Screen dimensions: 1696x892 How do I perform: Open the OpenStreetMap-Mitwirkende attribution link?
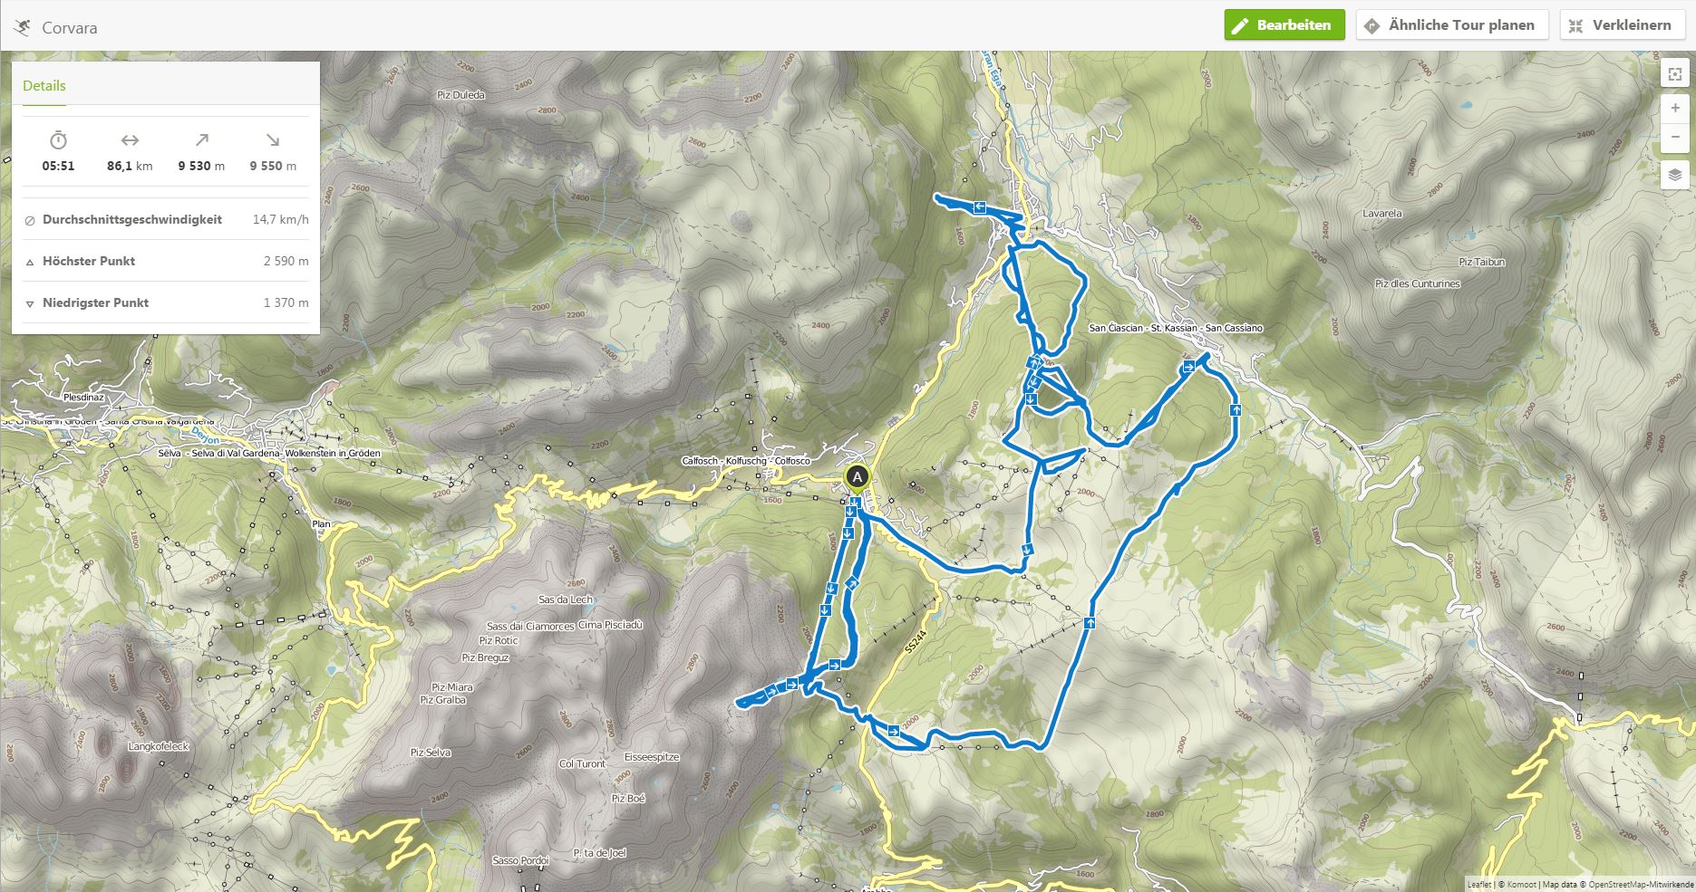[1641, 885]
